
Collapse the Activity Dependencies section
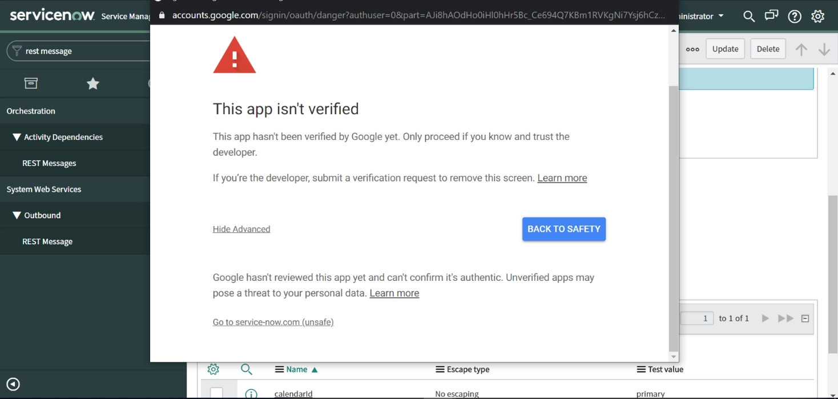click(x=17, y=137)
